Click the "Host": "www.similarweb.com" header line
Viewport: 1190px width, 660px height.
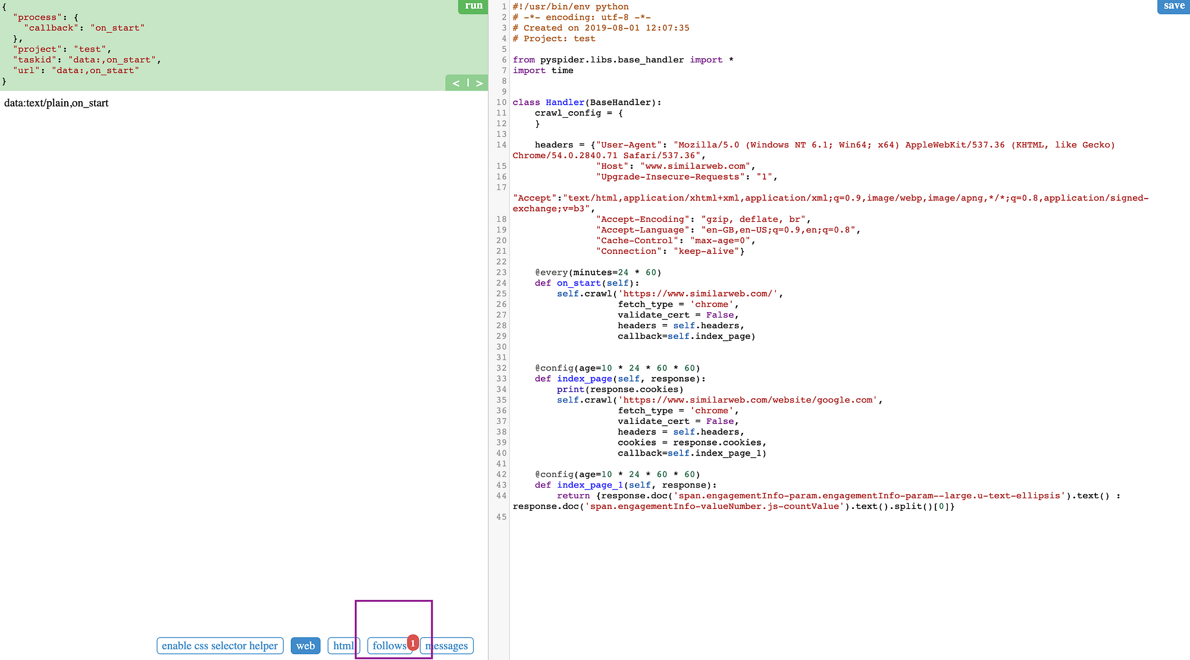(x=675, y=166)
